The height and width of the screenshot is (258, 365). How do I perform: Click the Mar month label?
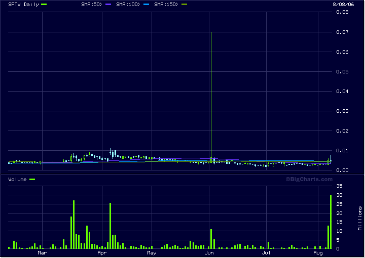click(42, 253)
